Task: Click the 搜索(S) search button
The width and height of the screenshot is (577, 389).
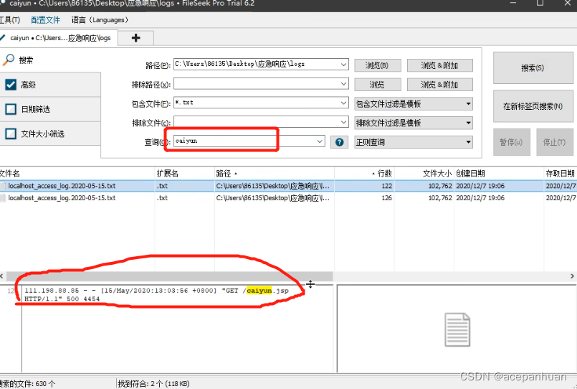Action: pos(533,67)
